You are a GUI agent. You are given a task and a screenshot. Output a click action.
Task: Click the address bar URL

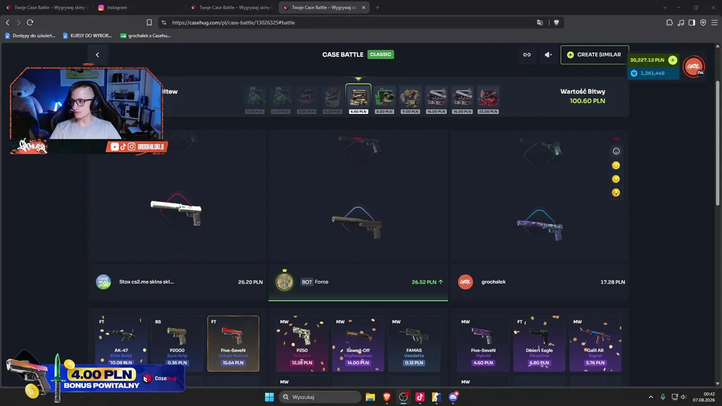pos(234,23)
